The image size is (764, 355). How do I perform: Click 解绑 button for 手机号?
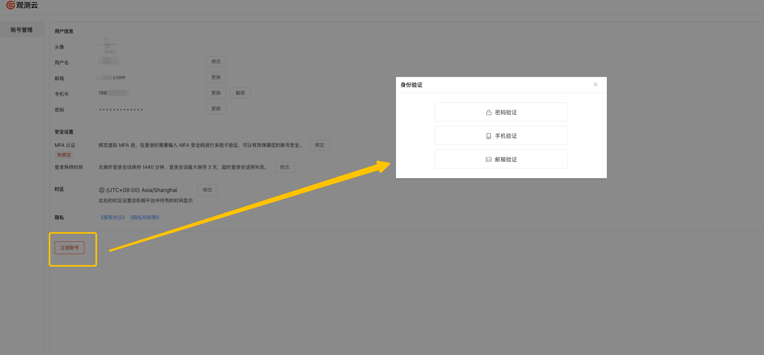click(x=240, y=93)
